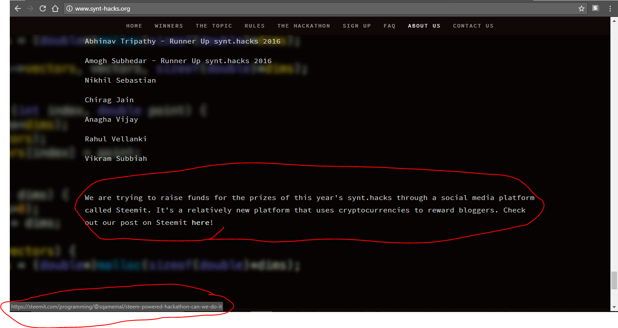Click the name 'Abhinav Tripathy'
The image size is (618, 328).
pos(120,41)
